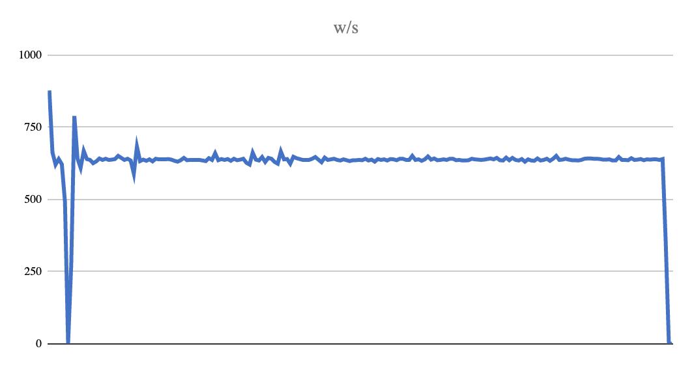This screenshot has height=368, width=692.
Task: Select the 750 y-axis label
Action: pos(33,127)
